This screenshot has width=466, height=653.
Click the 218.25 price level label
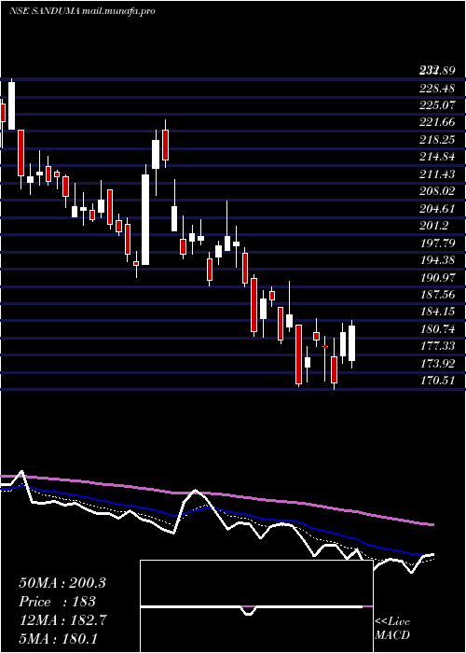(x=436, y=140)
